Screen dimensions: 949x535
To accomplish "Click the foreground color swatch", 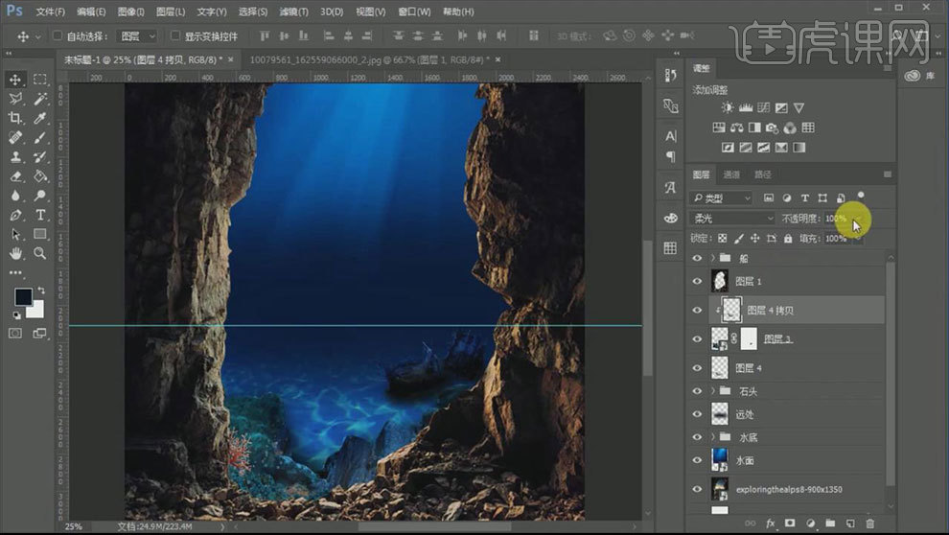I will click(x=22, y=296).
